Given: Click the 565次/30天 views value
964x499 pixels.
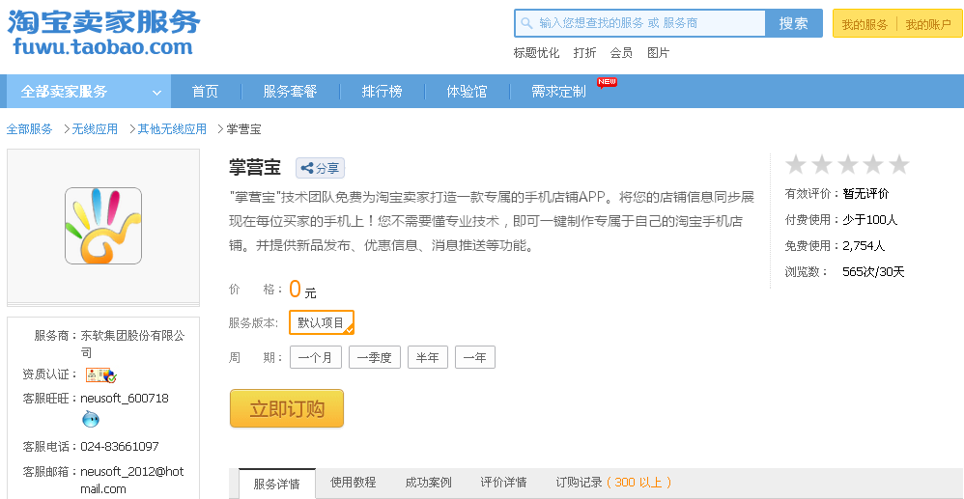Looking at the screenshot, I should click(873, 271).
